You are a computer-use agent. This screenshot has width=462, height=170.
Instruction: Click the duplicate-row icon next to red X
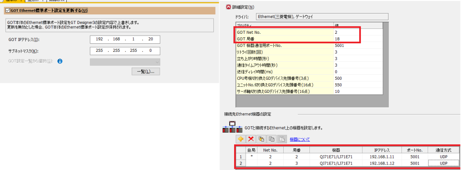click(x=261, y=139)
